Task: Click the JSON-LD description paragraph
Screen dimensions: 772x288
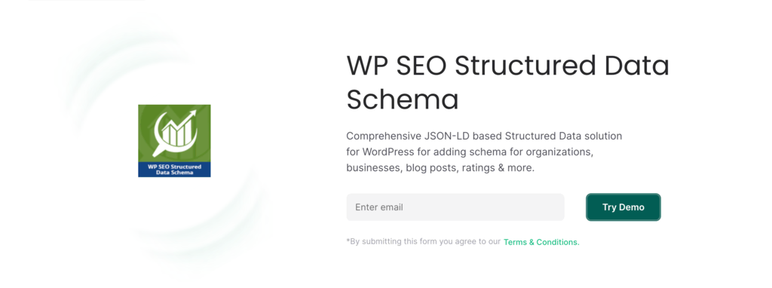Action: pos(485,152)
